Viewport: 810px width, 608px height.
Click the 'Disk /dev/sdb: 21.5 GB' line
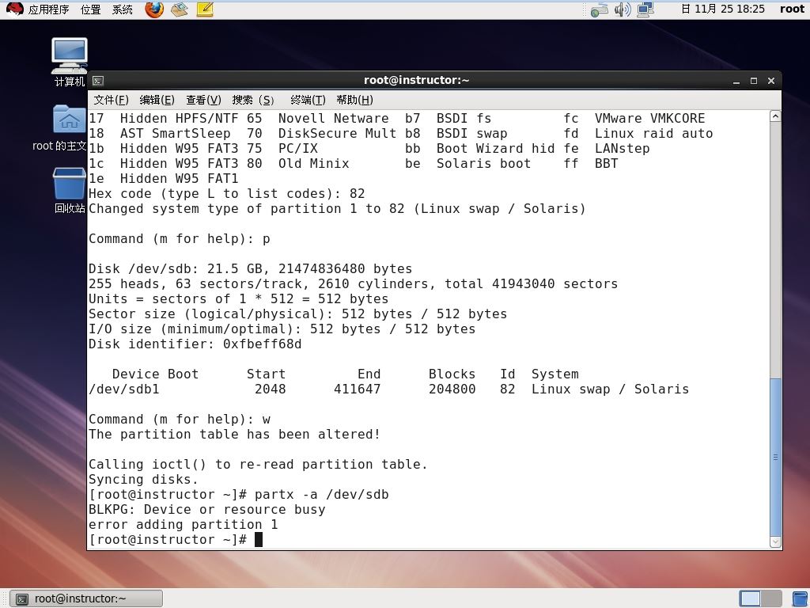pos(251,269)
